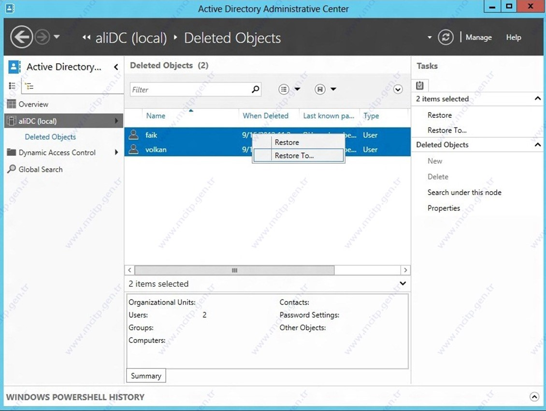546x411 pixels.
Task: Go back with the navigation back arrow
Action: click(22, 37)
